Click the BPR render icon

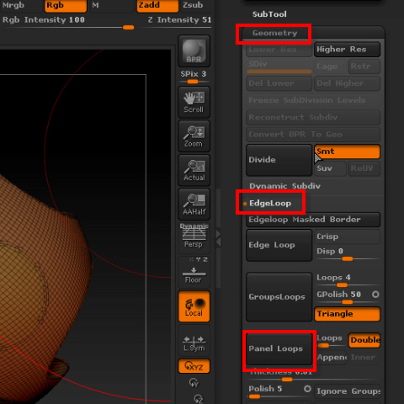click(x=194, y=50)
